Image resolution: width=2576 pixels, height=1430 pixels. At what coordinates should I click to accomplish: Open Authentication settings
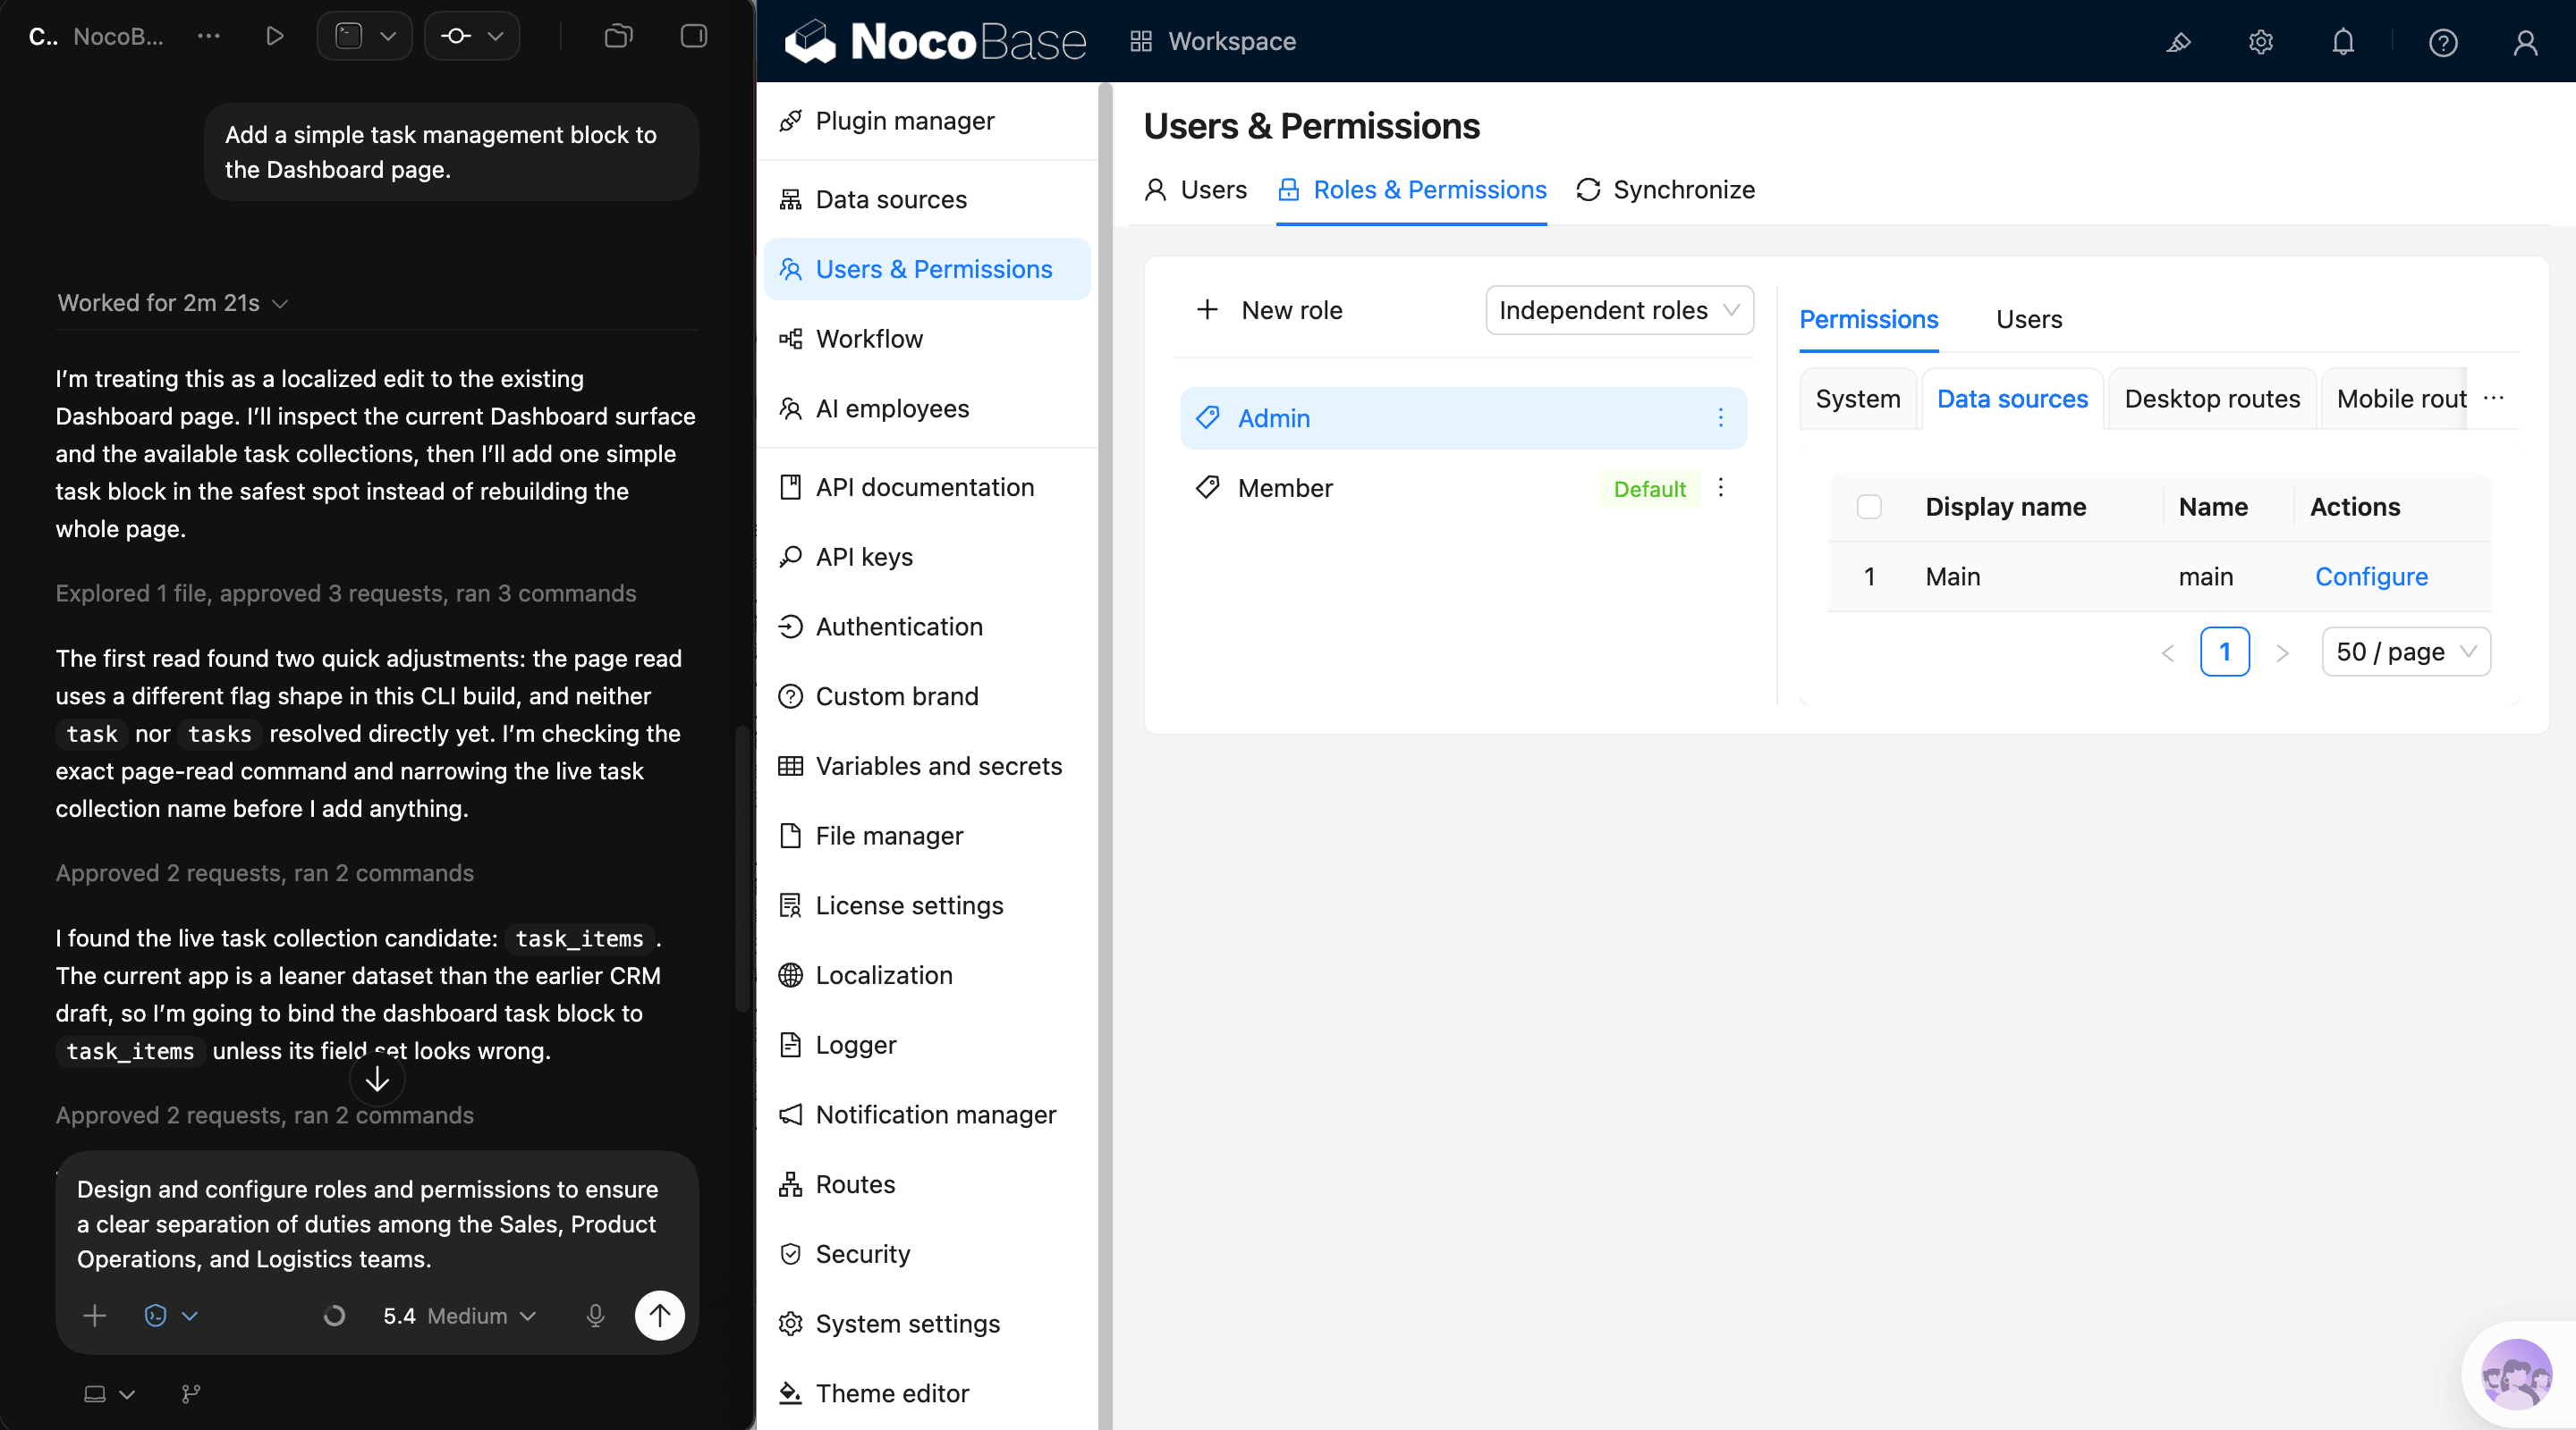897,626
